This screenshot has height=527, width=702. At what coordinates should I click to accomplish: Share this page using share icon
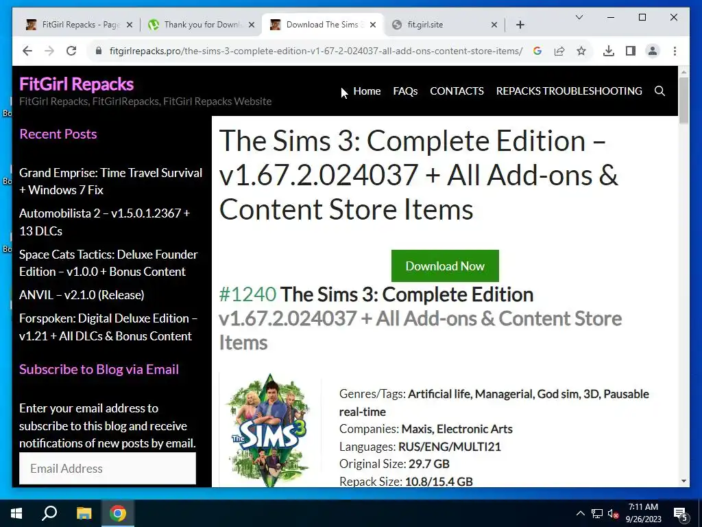[x=559, y=51]
